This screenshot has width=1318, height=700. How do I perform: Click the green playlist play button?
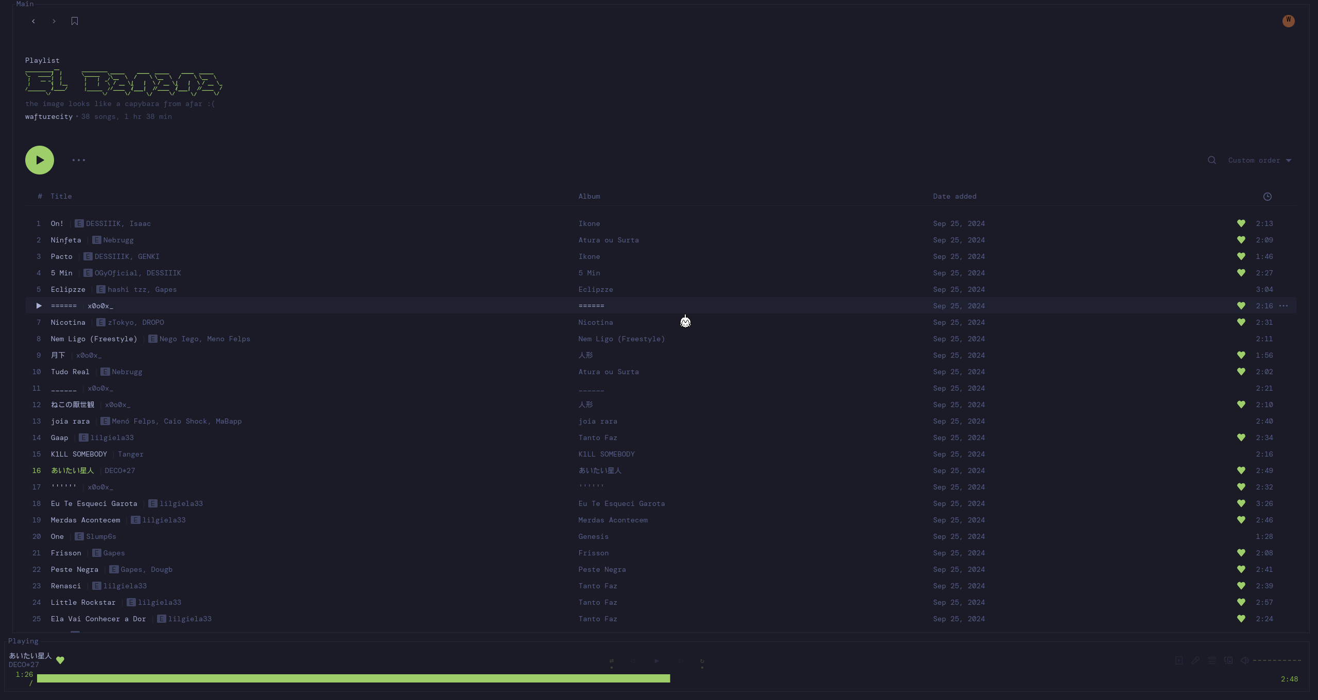[x=40, y=160]
